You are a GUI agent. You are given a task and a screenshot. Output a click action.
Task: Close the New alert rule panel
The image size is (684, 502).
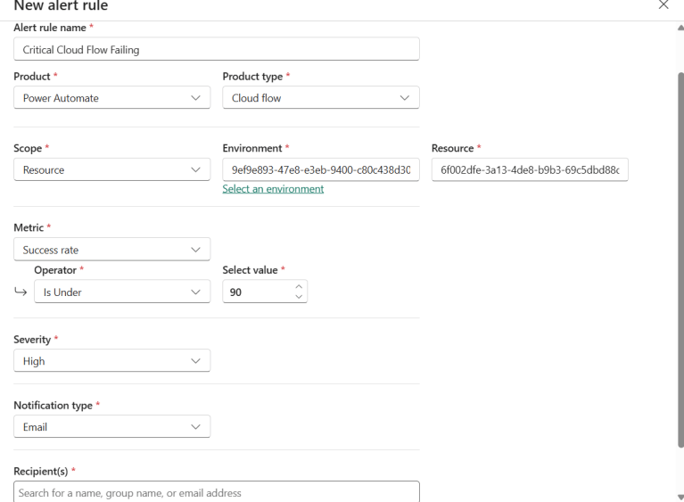(x=663, y=4)
